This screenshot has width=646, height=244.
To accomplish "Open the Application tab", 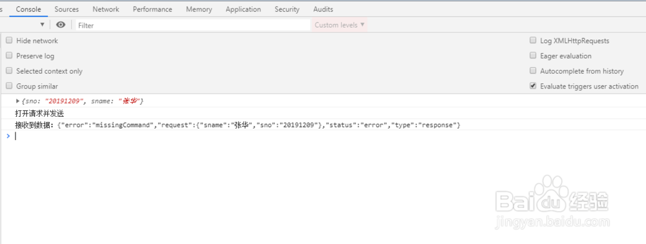I will click(243, 9).
